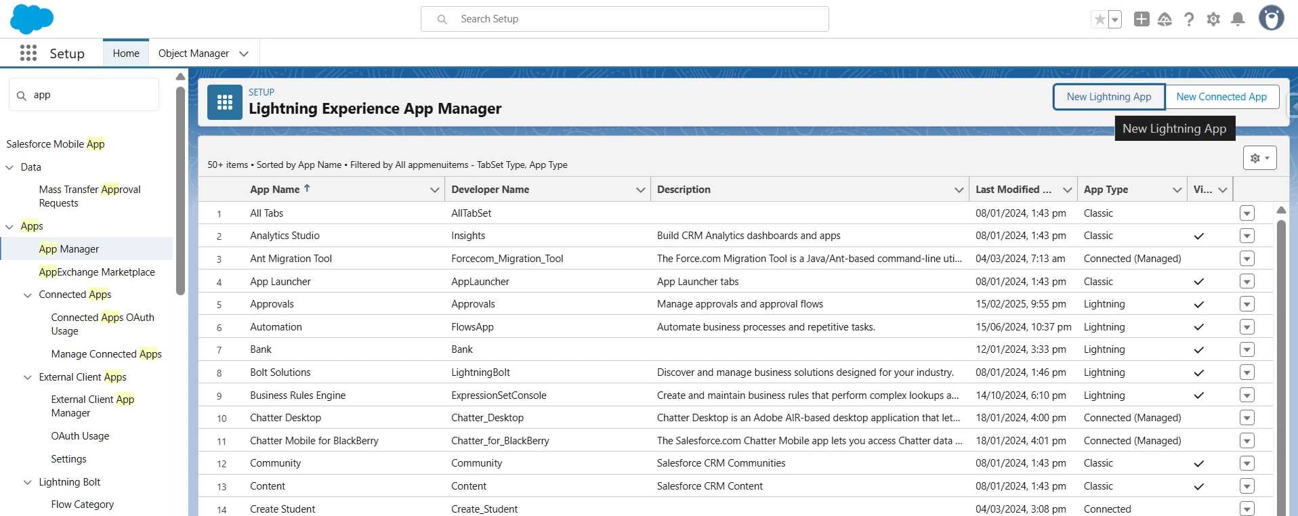Switch to the Object Manager tab

point(194,53)
